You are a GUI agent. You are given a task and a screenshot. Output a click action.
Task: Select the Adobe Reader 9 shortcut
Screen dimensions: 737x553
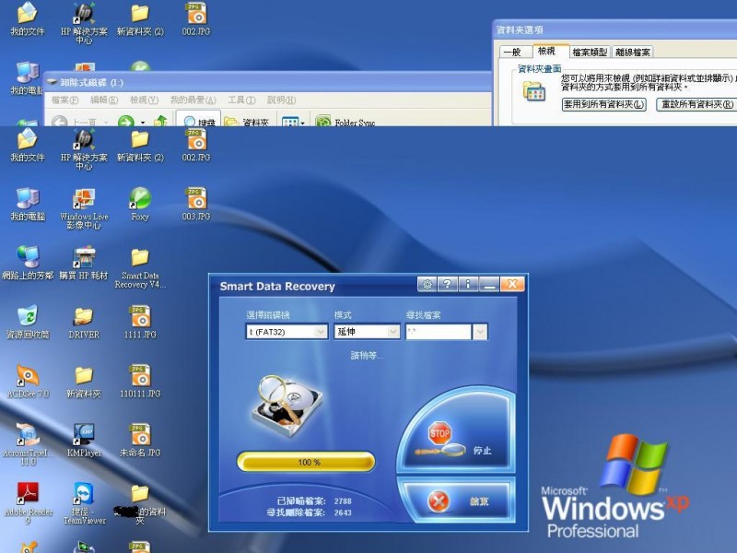pyautogui.click(x=28, y=503)
